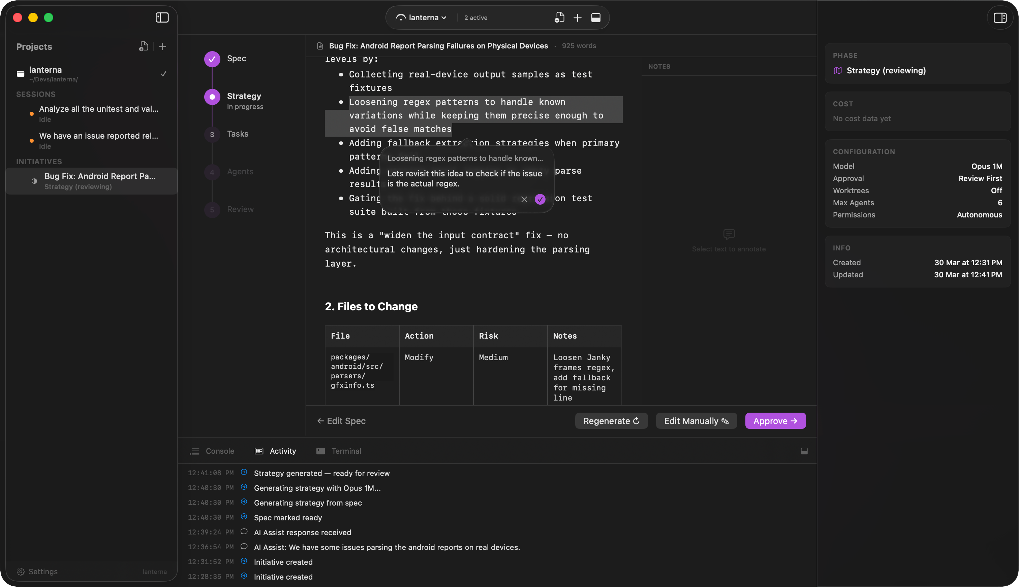Toggle the right inspector panel icon

click(1000, 18)
